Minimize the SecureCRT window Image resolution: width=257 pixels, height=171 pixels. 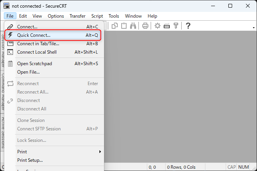[213, 6]
